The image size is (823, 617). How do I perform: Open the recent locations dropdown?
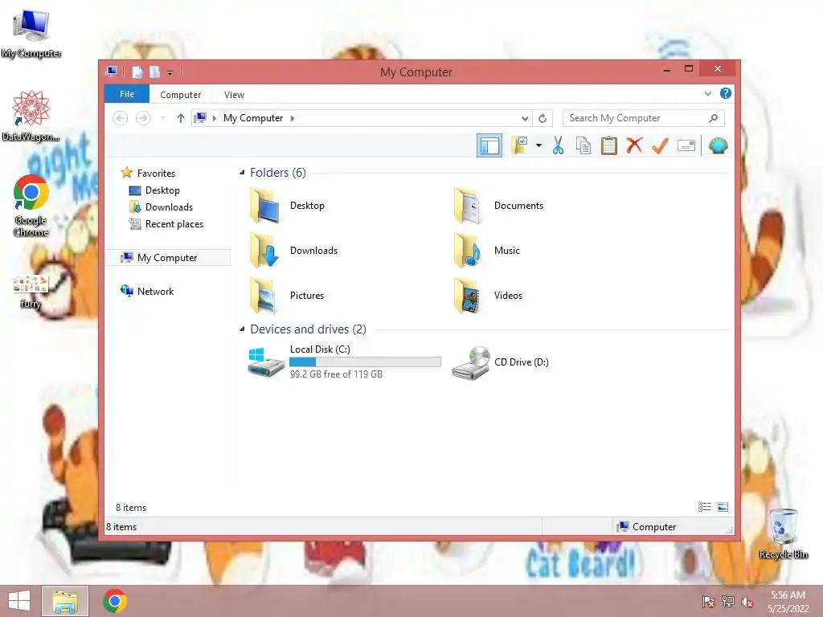(x=162, y=118)
